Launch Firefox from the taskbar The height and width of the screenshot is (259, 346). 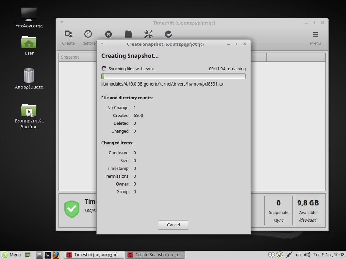coord(56,255)
